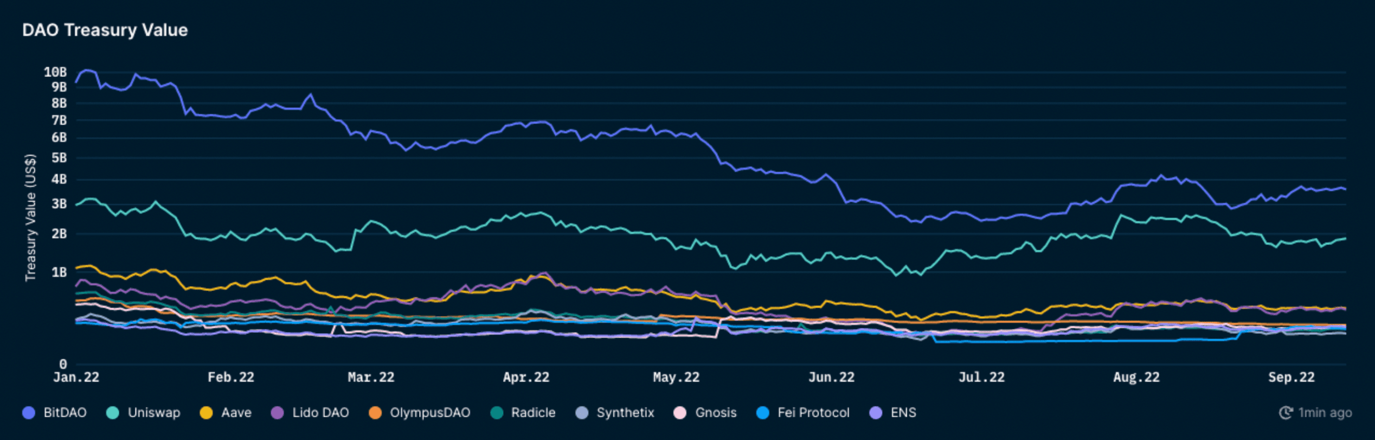Click the 8B y-axis label
Viewport: 1375px width, 440px height.
59,103
